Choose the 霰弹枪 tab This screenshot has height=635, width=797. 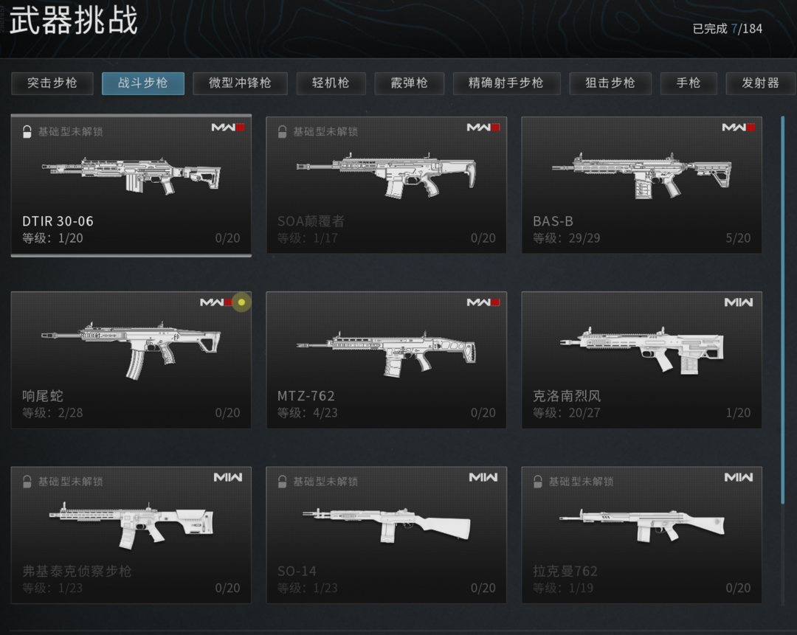(409, 83)
